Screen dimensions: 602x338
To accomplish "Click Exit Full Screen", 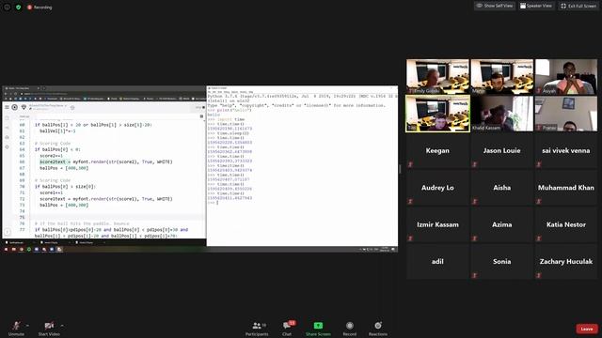I will [578, 6].
